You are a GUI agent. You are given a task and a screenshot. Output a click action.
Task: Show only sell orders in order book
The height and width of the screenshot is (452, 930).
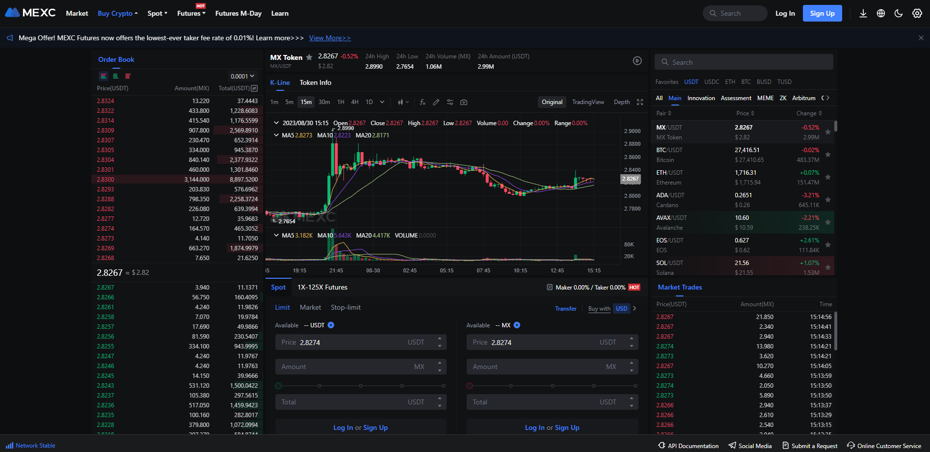pyautogui.click(x=128, y=76)
